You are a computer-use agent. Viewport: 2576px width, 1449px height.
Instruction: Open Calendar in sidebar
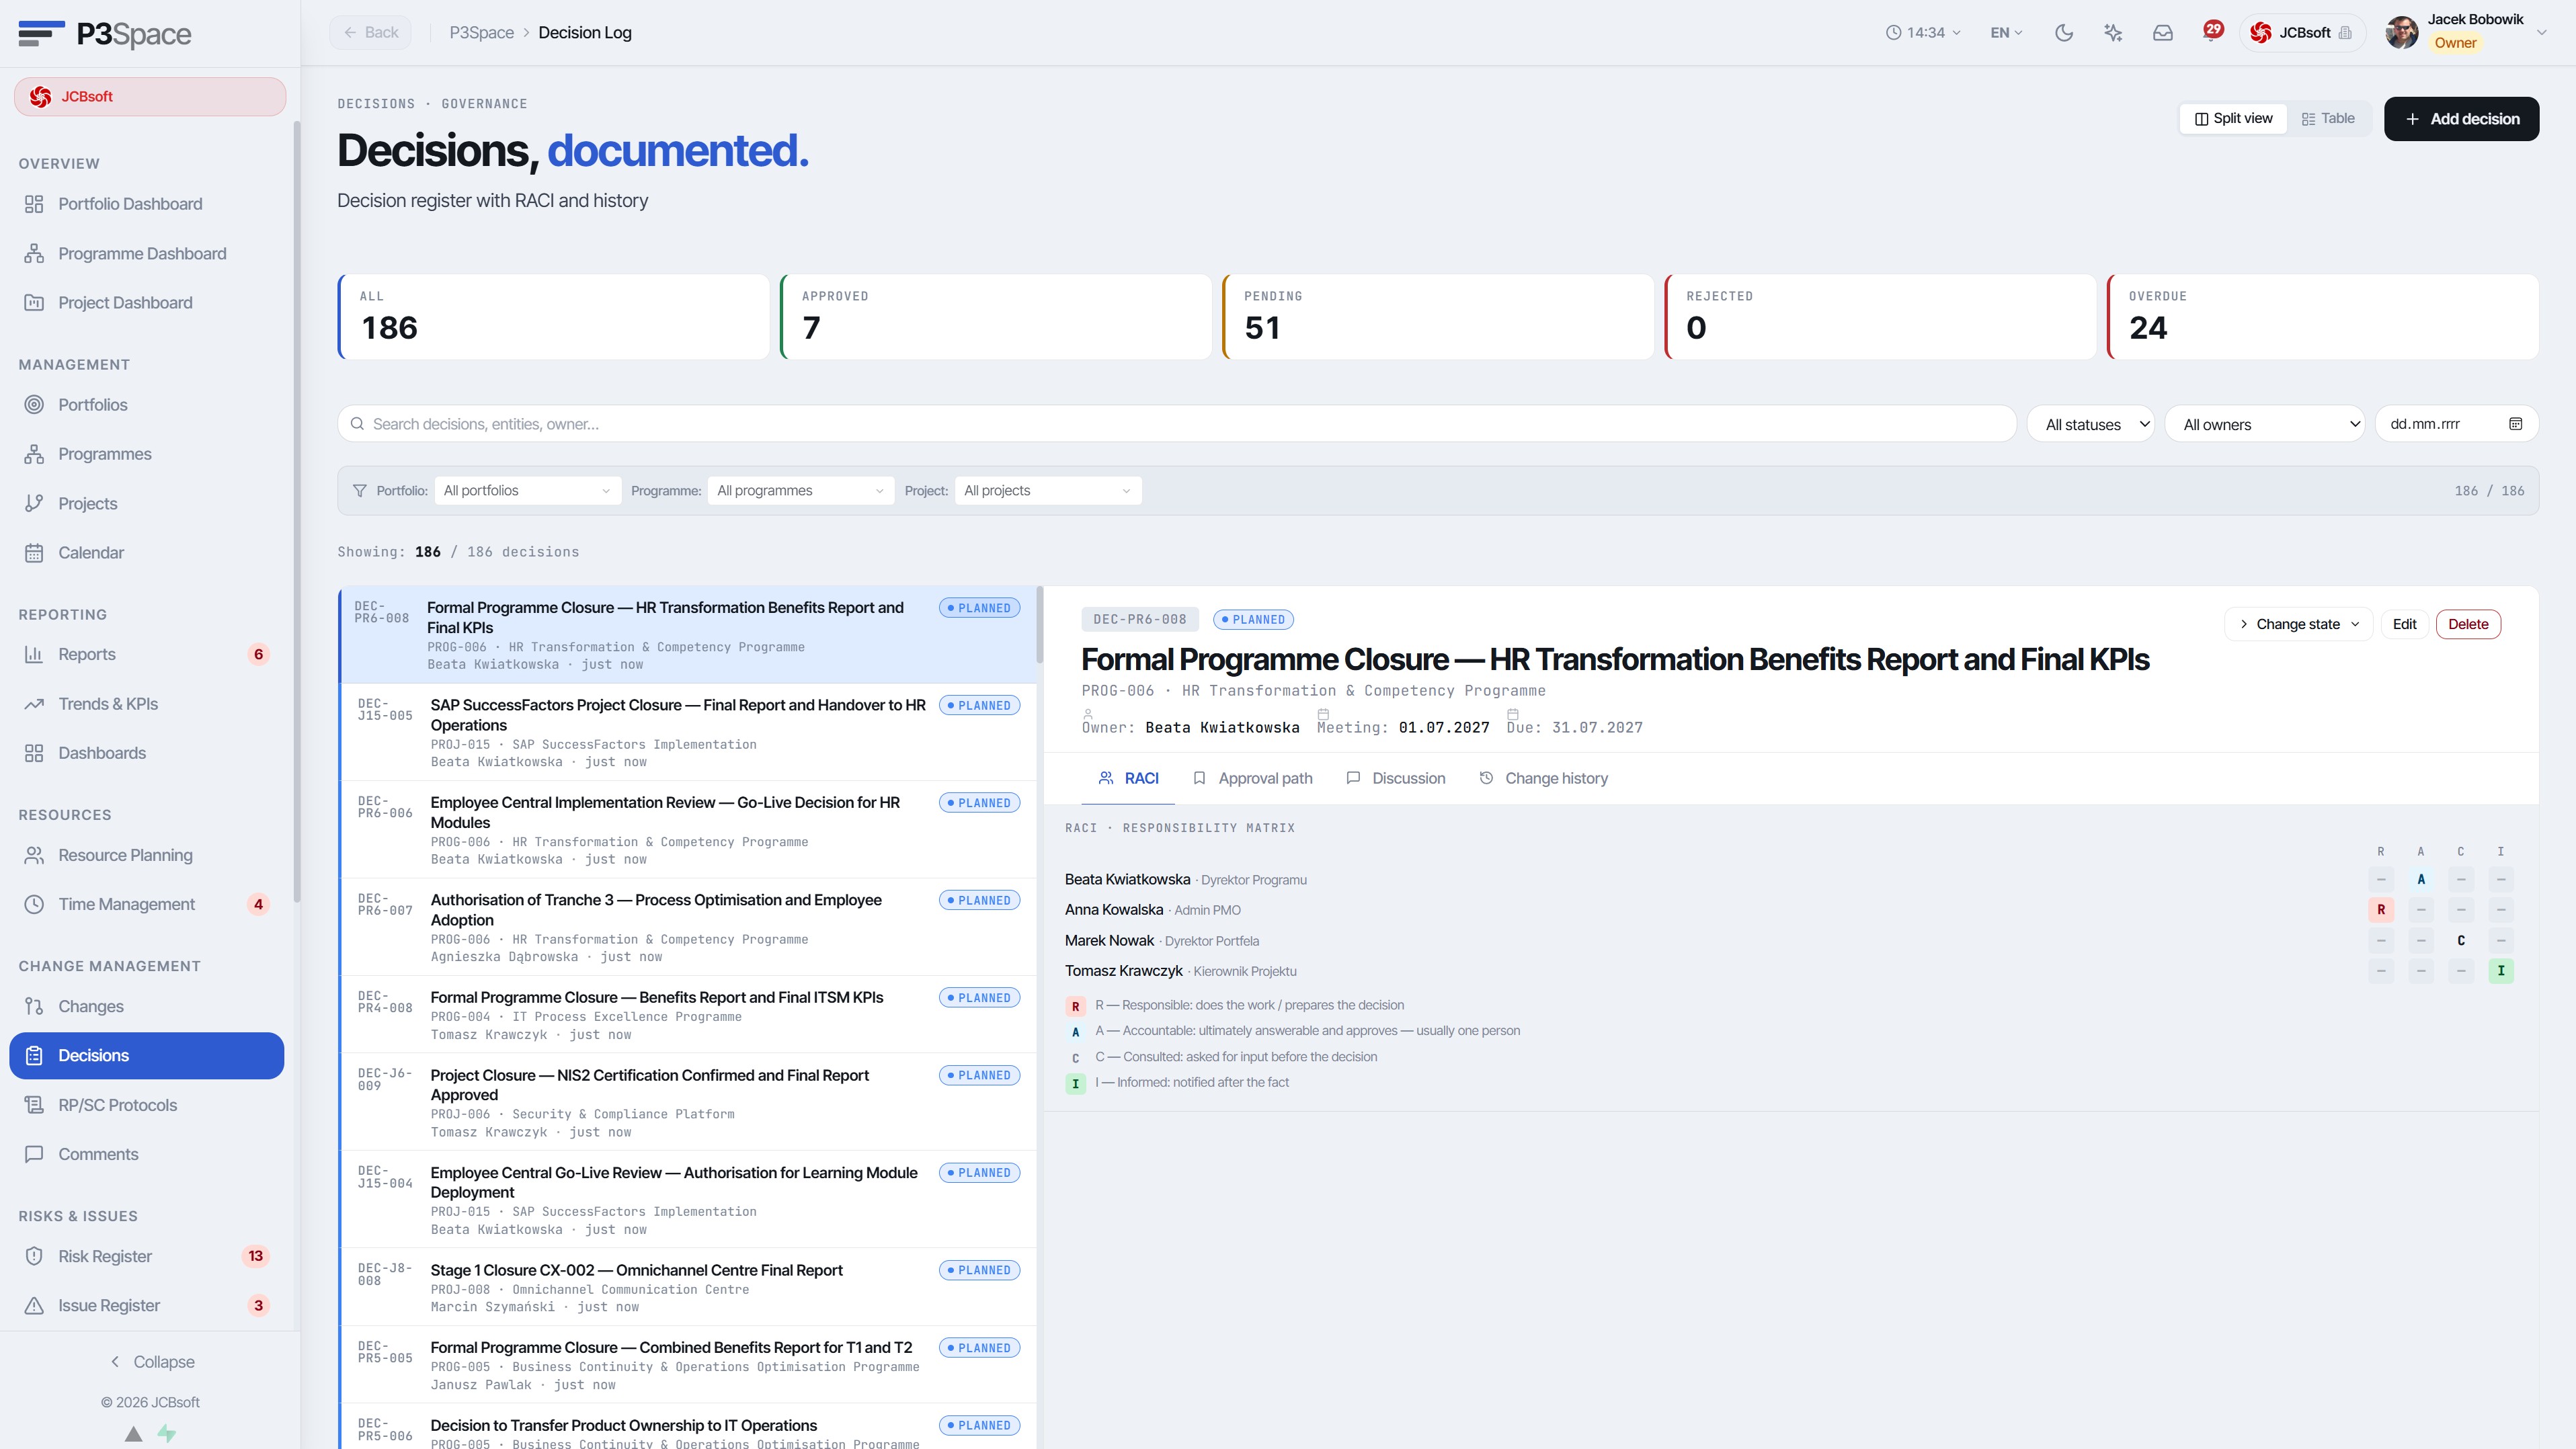[x=147, y=553]
